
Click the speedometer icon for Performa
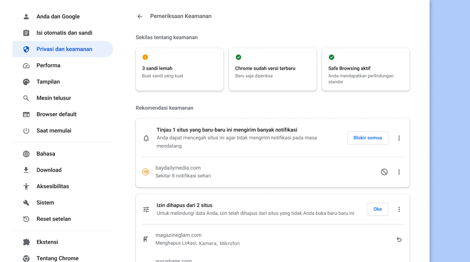[26, 65]
